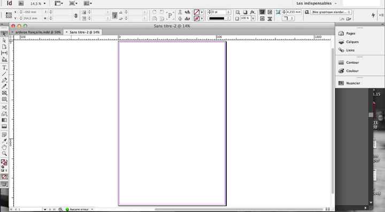Open the preflight menu arrow beside Aucune erreur
Screen dimensions: 385x212
point(92,209)
